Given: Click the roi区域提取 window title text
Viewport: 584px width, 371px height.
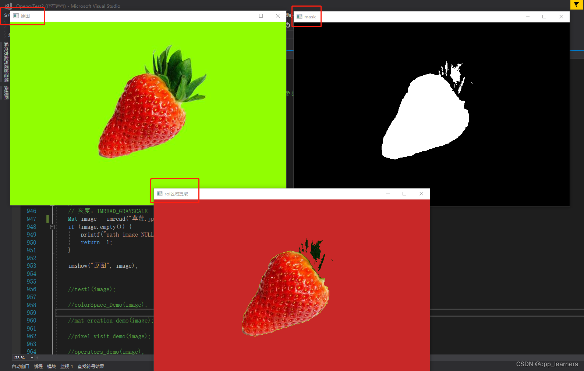Looking at the screenshot, I should coord(176,194).
